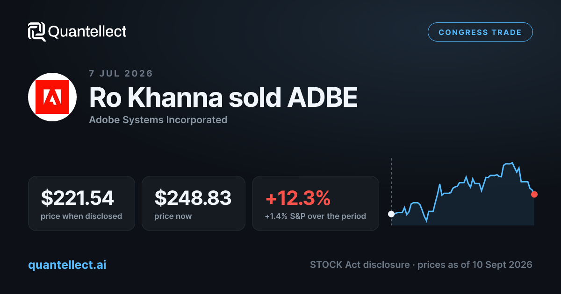
Task: Select the $248.83 price now card
Action: tap(194, 203)
